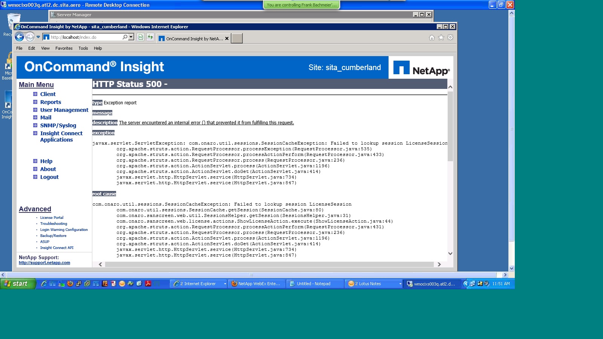Open the Mail settings link
Image resolution: width=603 pixels, height=339 pixels.
tap(46, 118)
